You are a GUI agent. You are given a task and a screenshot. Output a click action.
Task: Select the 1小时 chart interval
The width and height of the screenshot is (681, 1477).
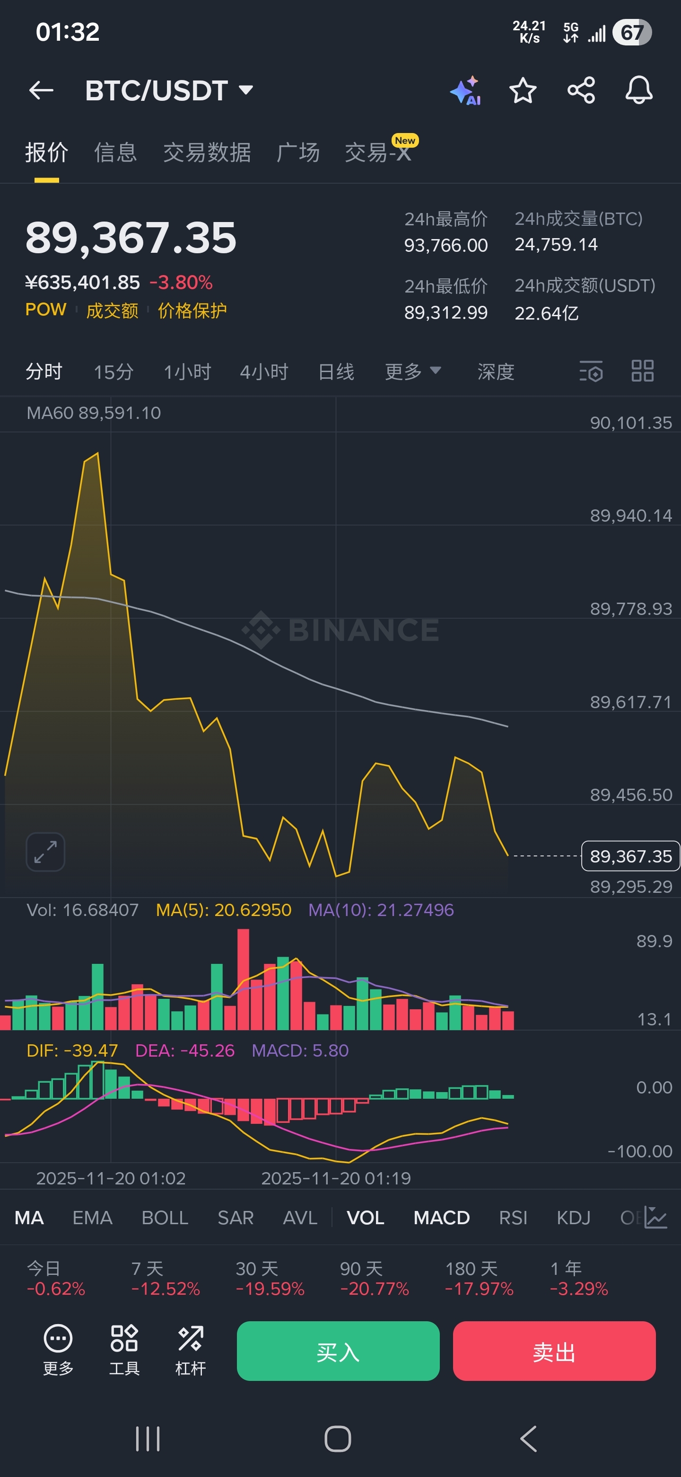click(x=187, y=372)
